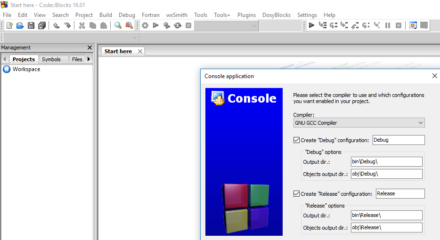This screenshot has width=440, height=240.
Task: Open the wide dropdown in second toolbar row
Action: tap(72, 37)
